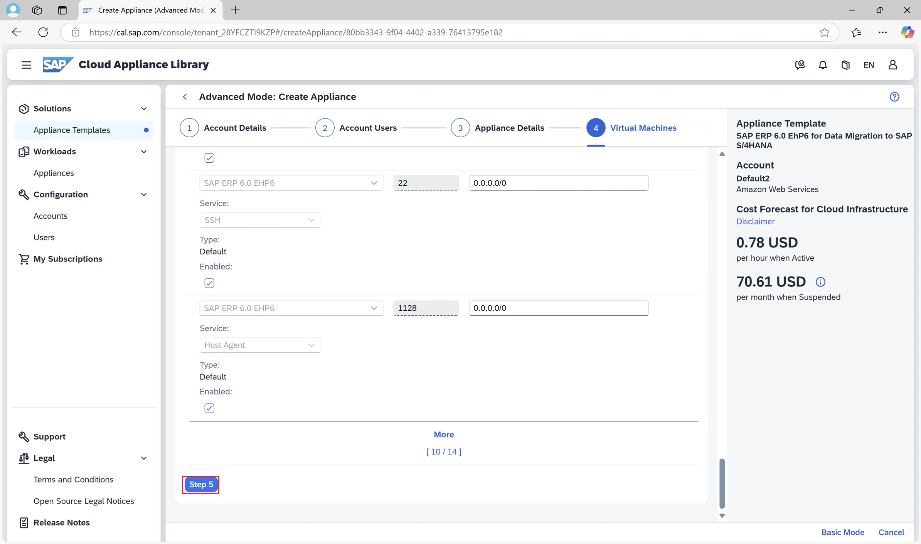This screenshot has width=921, height=544.
Task: Cancel appliance creation
Action: coord(891,532)
